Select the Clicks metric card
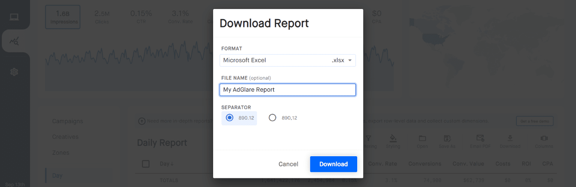 tap(102, 17)
